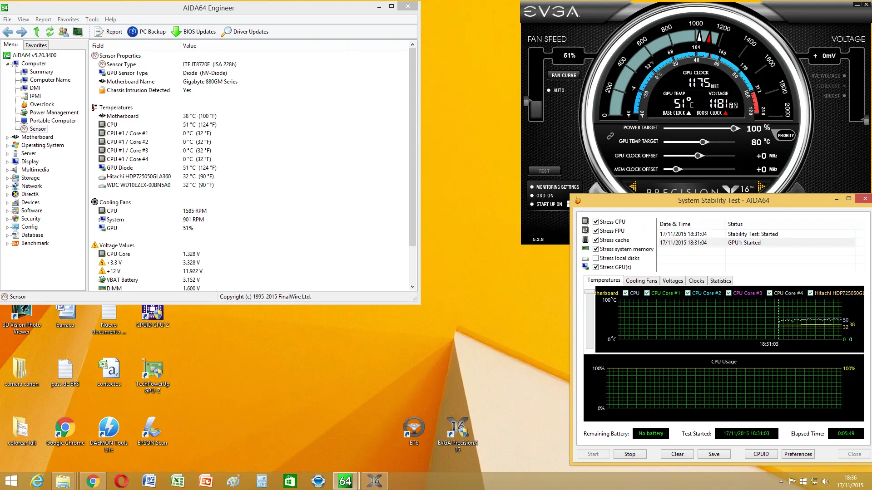872x490 pixels.
Task: Expand the Software tree node
Action: tap(7, 211)
